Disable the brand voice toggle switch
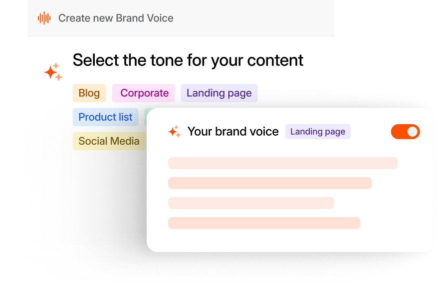441x305 pixels. pos(405,131)
